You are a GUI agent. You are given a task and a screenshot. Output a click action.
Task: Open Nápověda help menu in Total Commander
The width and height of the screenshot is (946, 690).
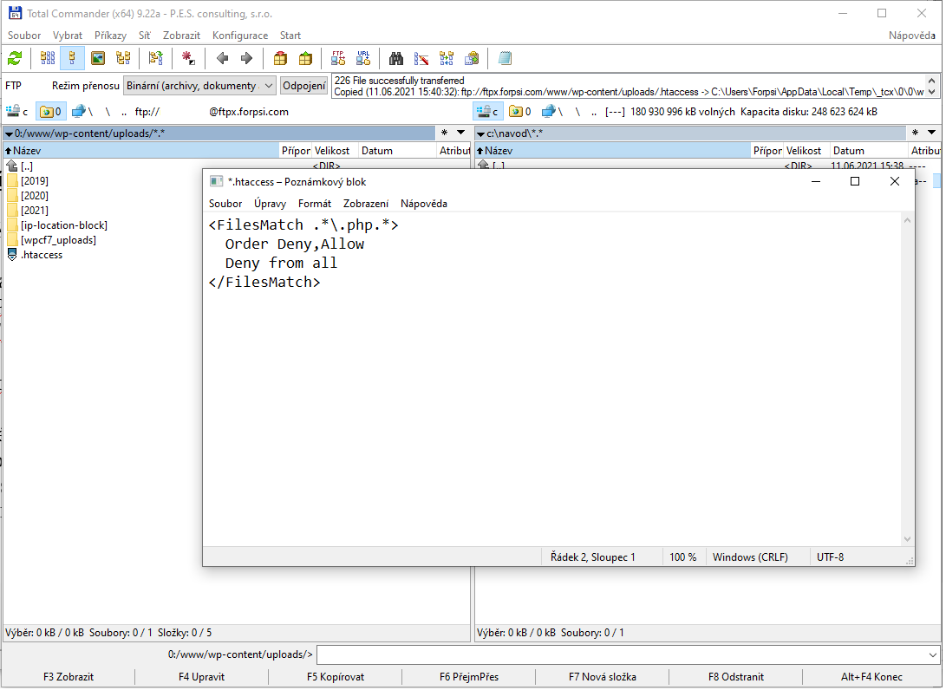(911, 36)
